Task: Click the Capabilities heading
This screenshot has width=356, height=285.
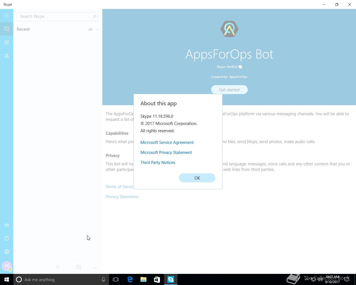Action: pos(117,133)
